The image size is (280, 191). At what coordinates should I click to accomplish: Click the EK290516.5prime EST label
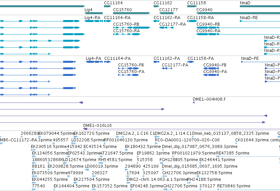49,147
